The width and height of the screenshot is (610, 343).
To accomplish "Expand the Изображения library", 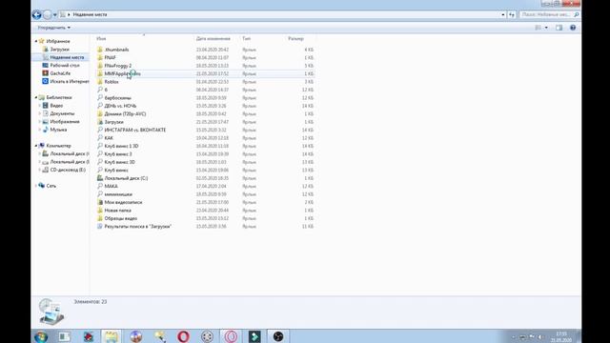I will coord(40,122).
